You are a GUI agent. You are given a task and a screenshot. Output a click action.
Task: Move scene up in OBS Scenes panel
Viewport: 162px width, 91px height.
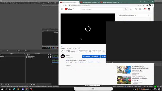tap(6, 84)
